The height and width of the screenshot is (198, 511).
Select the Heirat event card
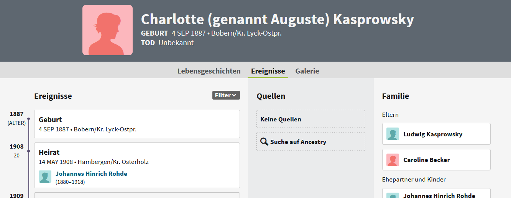point(137,165)
